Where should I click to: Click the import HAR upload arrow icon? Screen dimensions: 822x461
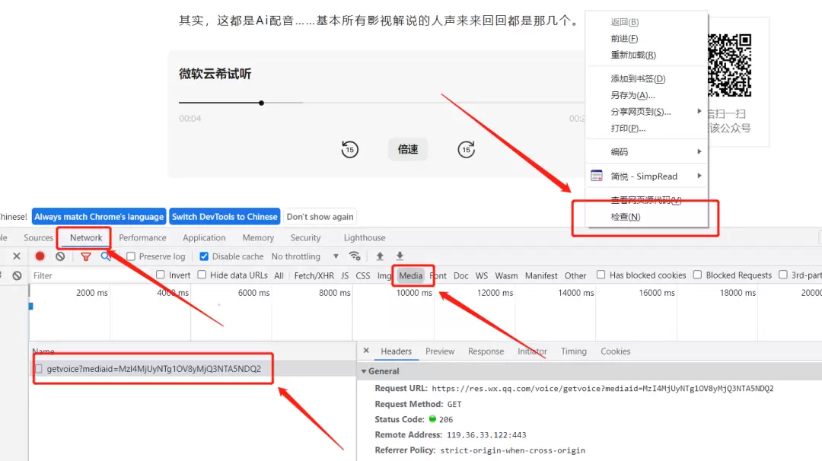click(x=380, y=256)
